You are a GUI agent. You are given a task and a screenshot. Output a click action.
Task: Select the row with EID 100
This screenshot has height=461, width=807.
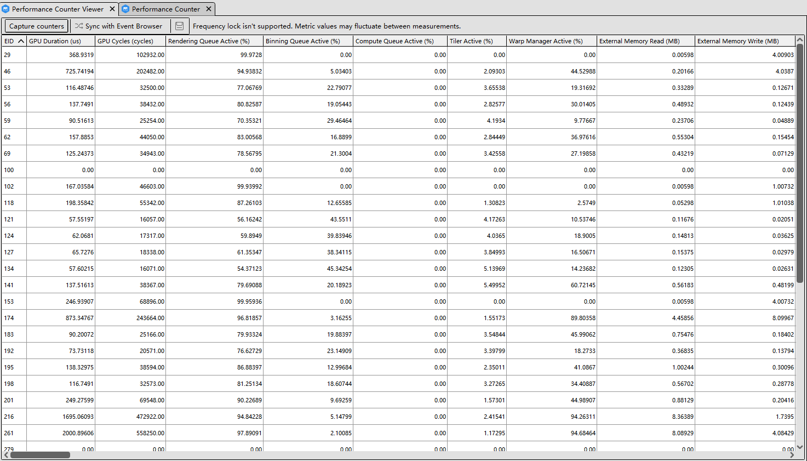tap(398, 170)
